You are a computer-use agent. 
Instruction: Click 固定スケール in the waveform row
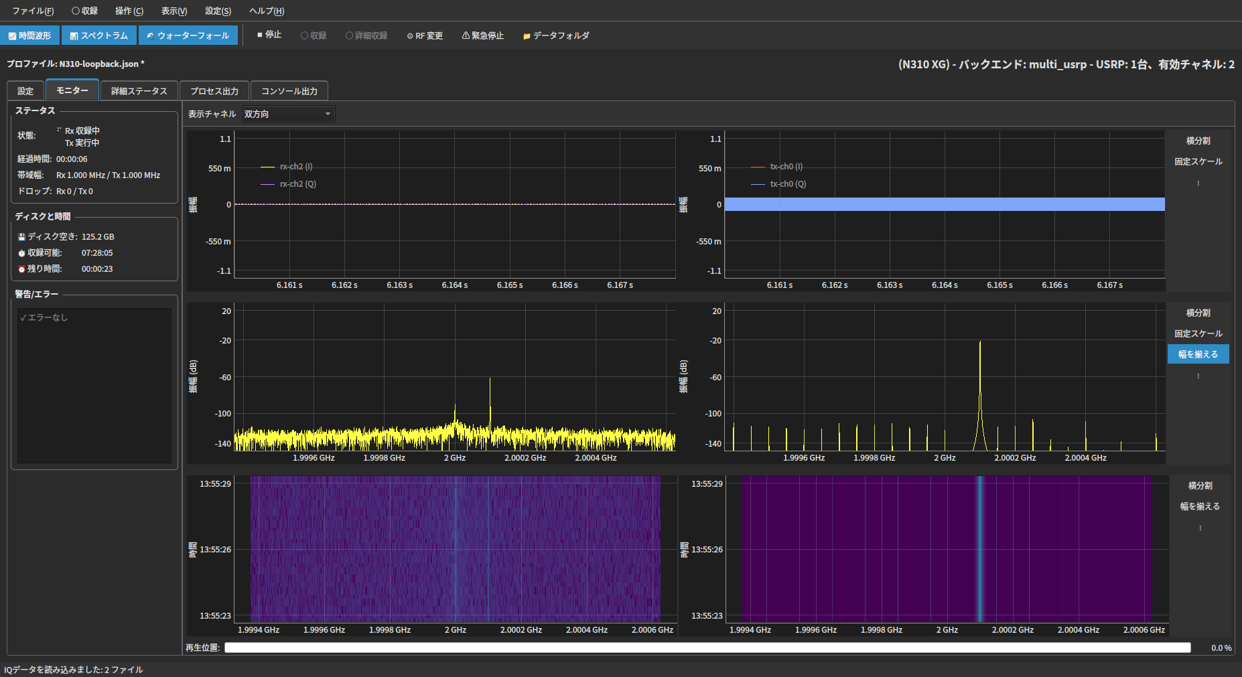[1198, 161]
